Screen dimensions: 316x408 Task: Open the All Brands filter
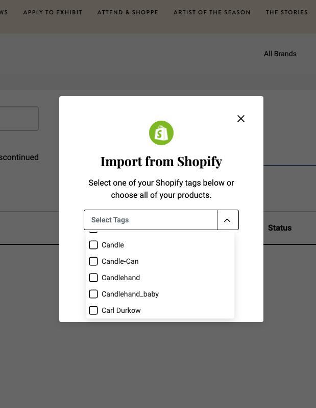tap(280, 54)
